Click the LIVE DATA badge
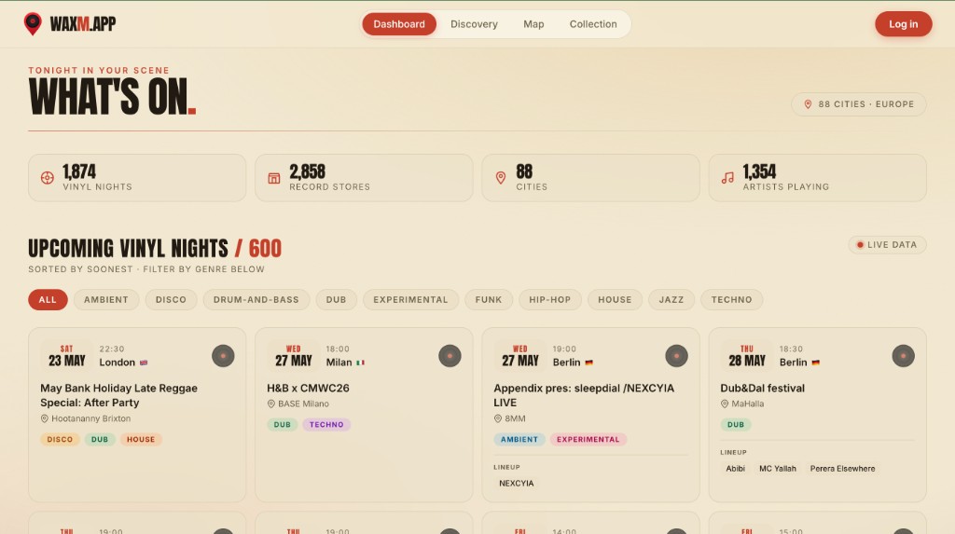The height and width of the screenshot is (534, 955). click(x=887, y=245)
